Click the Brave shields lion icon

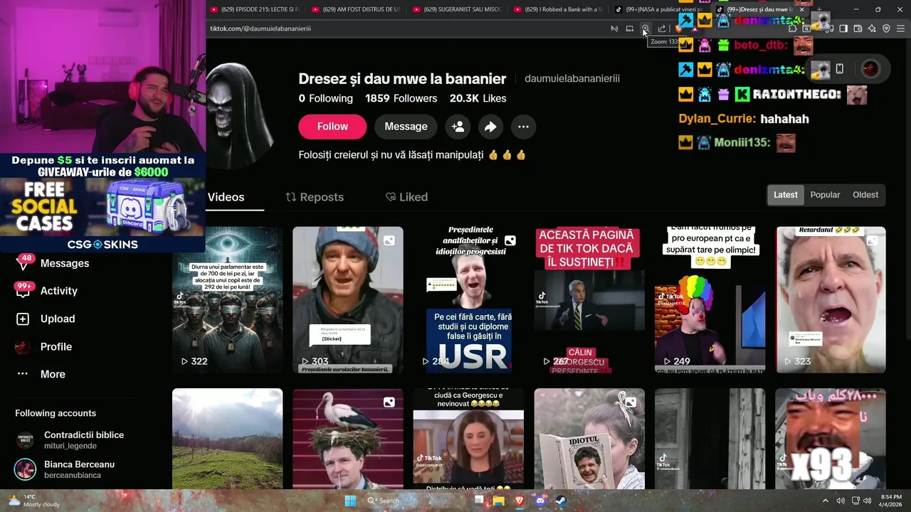tap(679, 28)
